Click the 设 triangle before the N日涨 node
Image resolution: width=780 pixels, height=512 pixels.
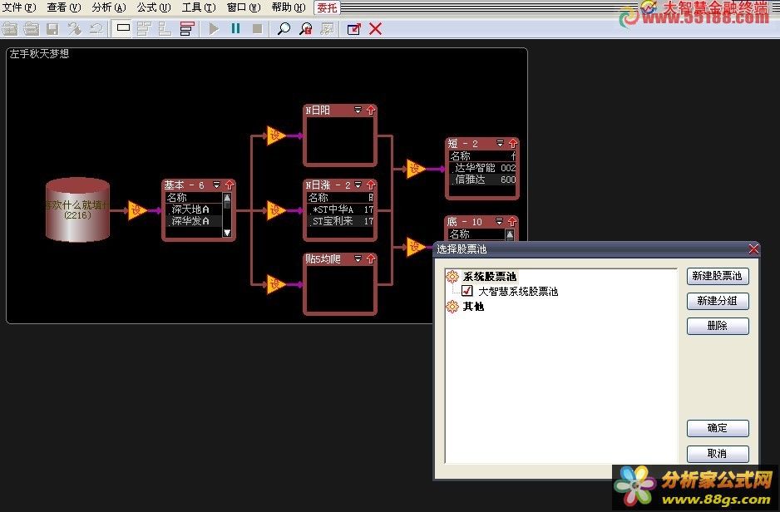coord(275,211)
